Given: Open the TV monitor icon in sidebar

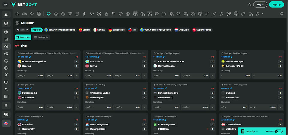Looking at the screenshot, I should pos(6,82).
